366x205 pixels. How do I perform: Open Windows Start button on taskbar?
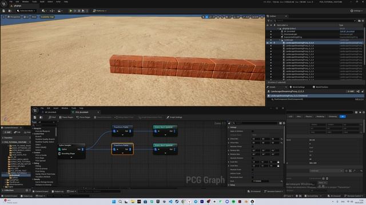(x=114, y=202)
